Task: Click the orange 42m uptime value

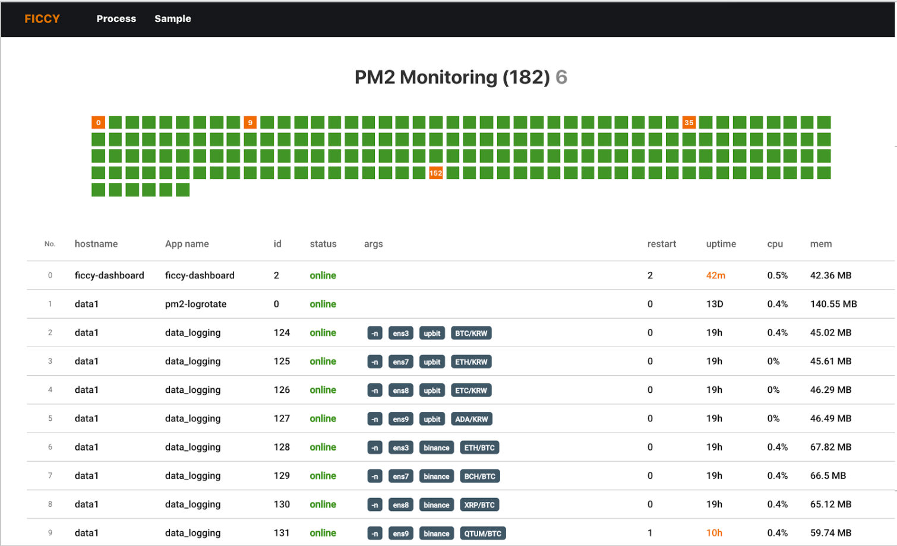Action: point(716,275)
